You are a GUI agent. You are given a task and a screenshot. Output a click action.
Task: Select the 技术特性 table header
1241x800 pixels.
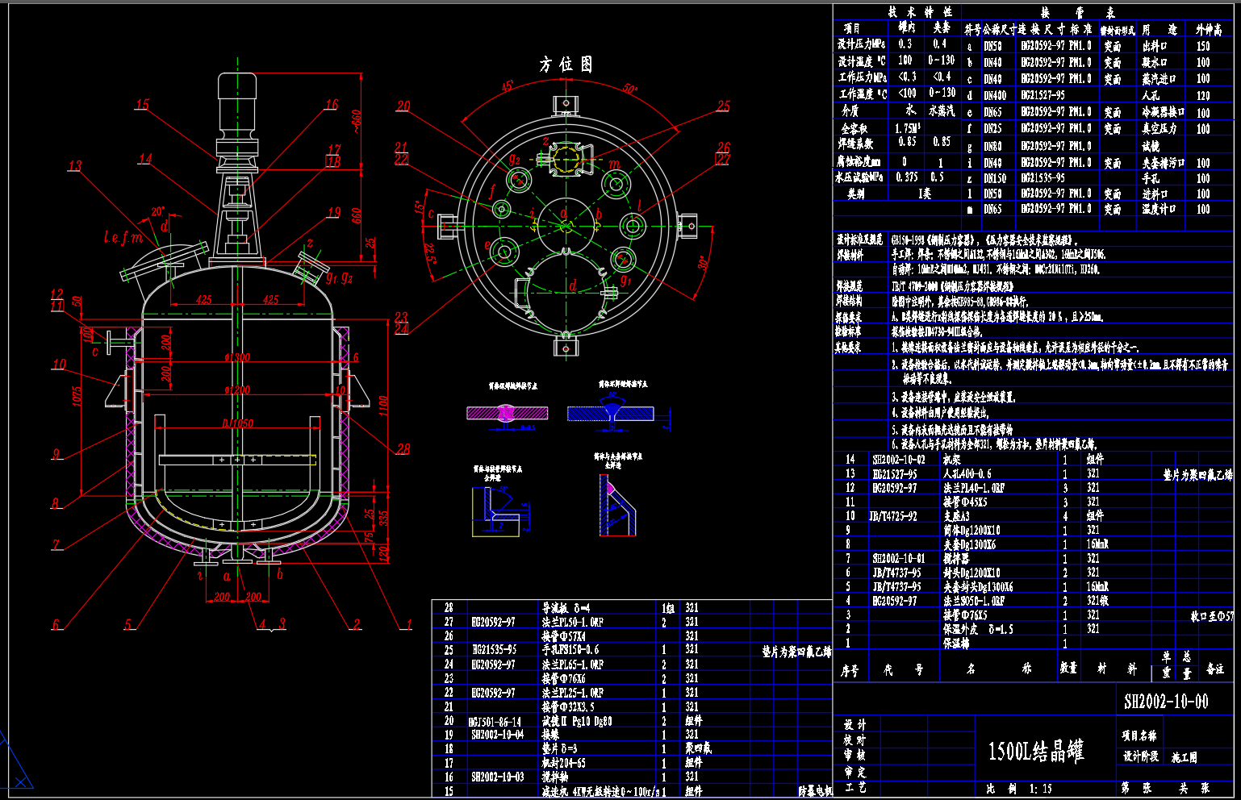click(920, 12)
